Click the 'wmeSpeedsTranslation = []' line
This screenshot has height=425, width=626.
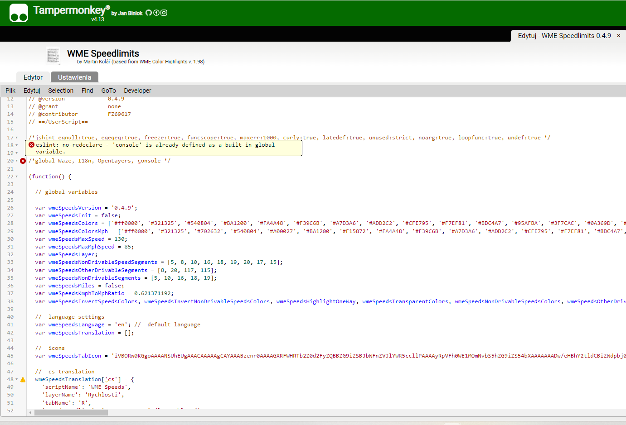click(x=85, y=333)
